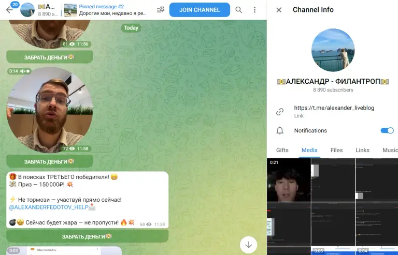Open the 0:21 video thumbnail in Media
The width and height of the screenshot is (398, 255).
[289, 180]
